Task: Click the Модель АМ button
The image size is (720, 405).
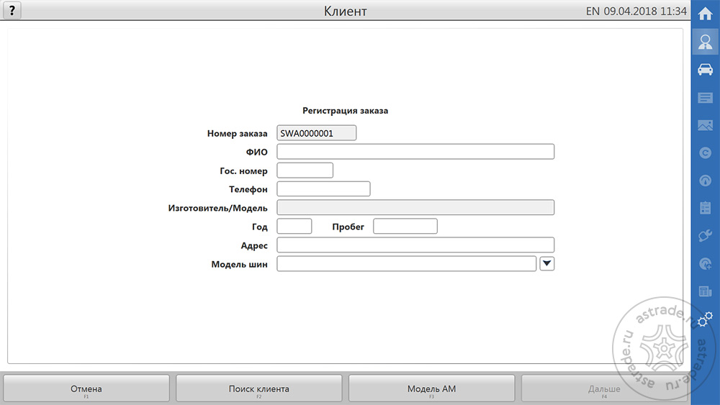Action: tap(431, 389)
